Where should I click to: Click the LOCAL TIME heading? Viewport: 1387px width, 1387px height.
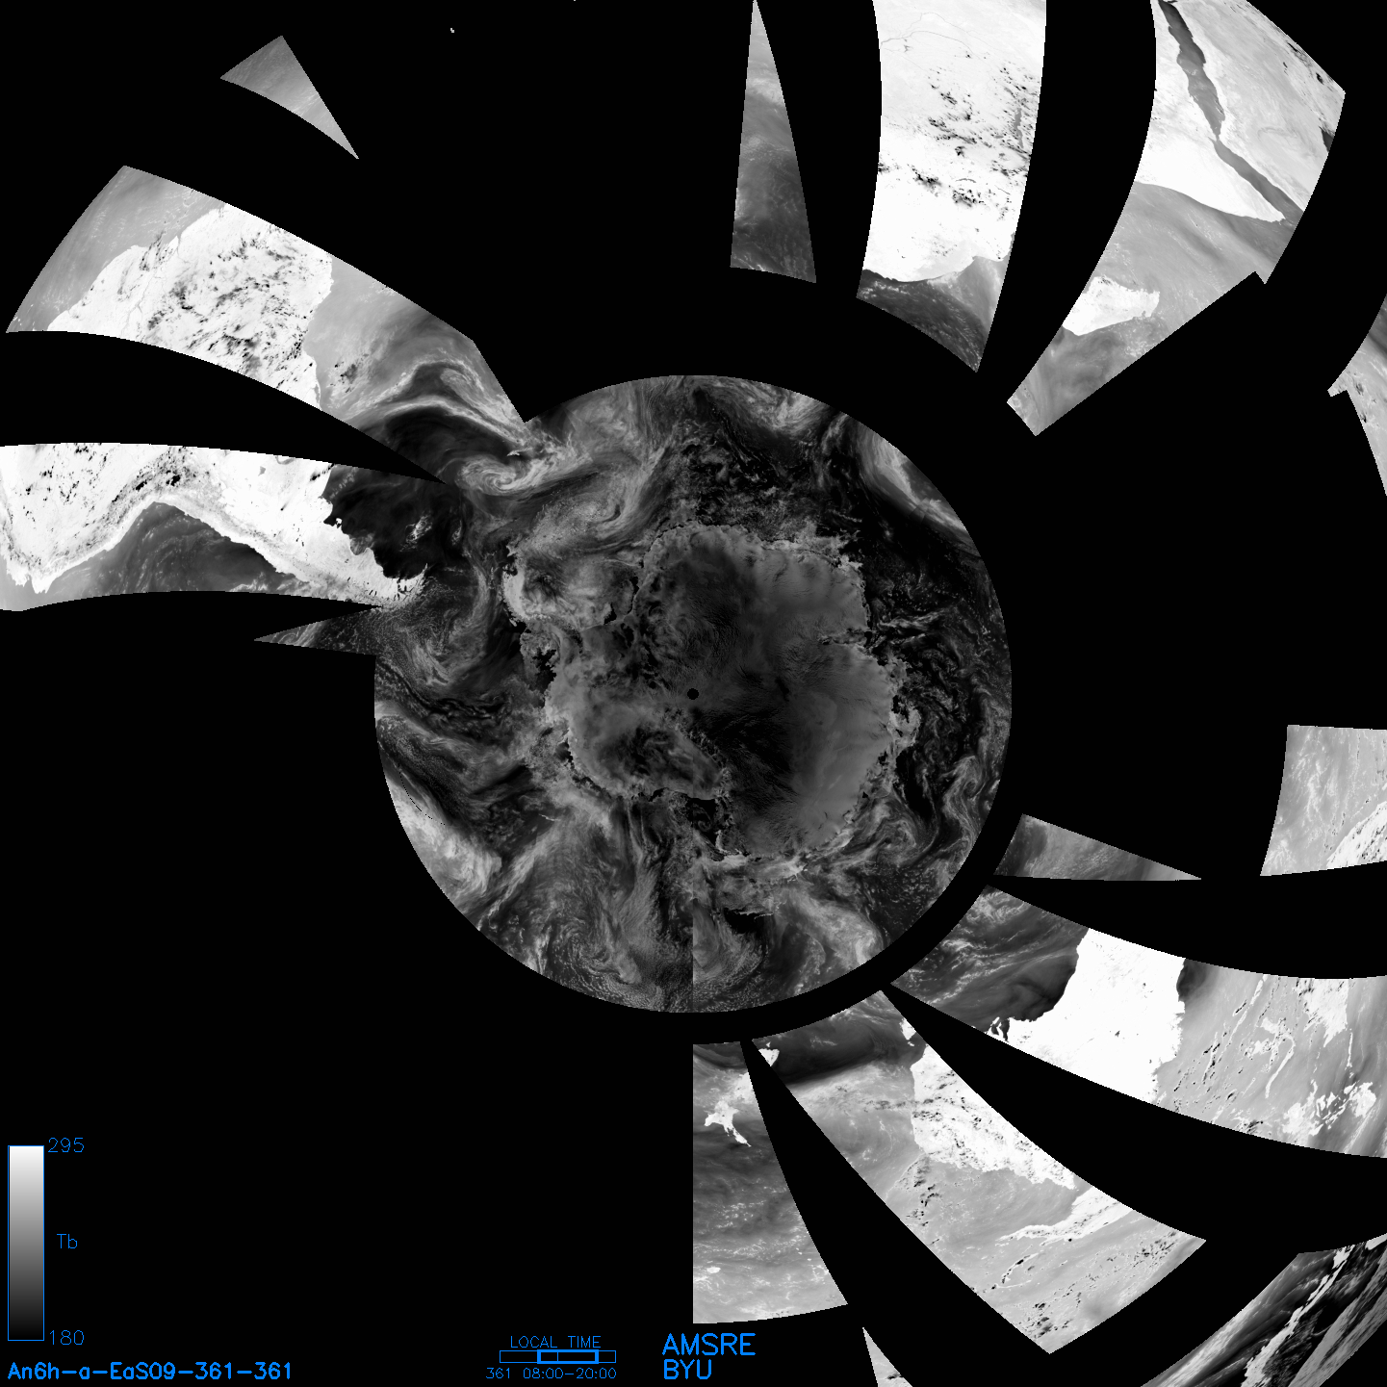(555, 1342)
